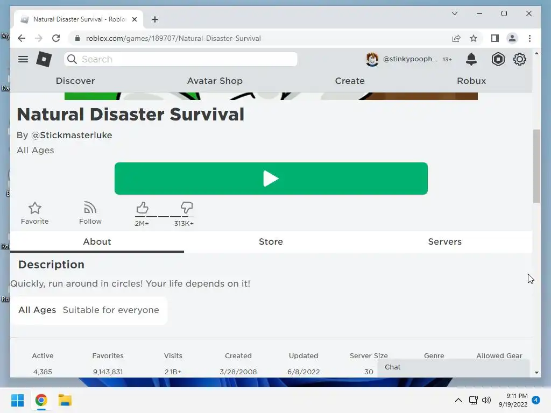Click the 3/28/2008 created date
551x413 pixels.
(x=238, y=372)
